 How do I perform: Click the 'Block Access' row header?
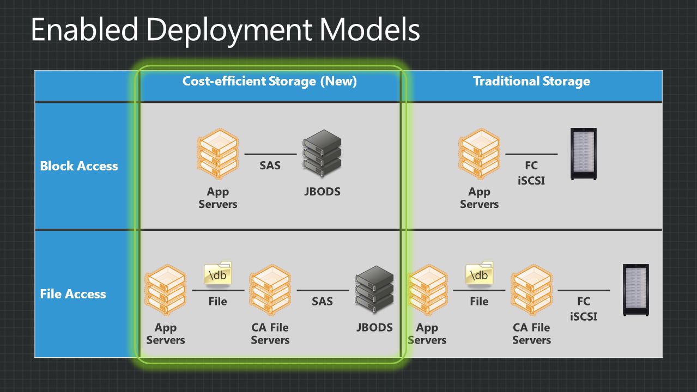(79, 166)
